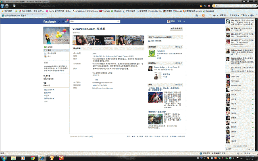Image resolution: width=258 pixels, height=161 pixels.
Task: Stop loading with the red X icon
Action: click(209, 6)
